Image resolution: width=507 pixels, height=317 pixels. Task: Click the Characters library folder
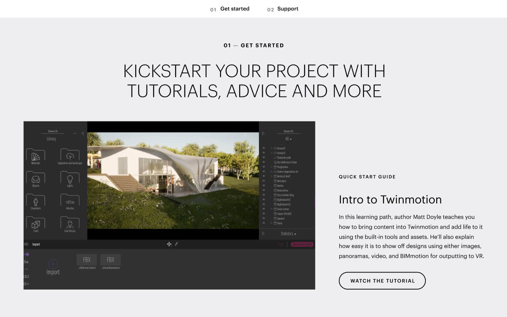click(36, 201)
